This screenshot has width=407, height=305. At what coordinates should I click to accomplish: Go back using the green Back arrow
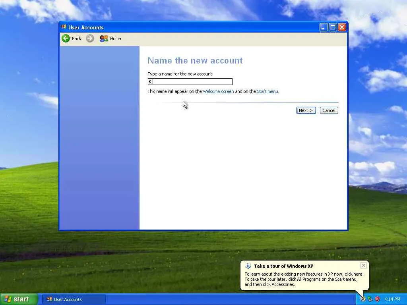[72, 39]
